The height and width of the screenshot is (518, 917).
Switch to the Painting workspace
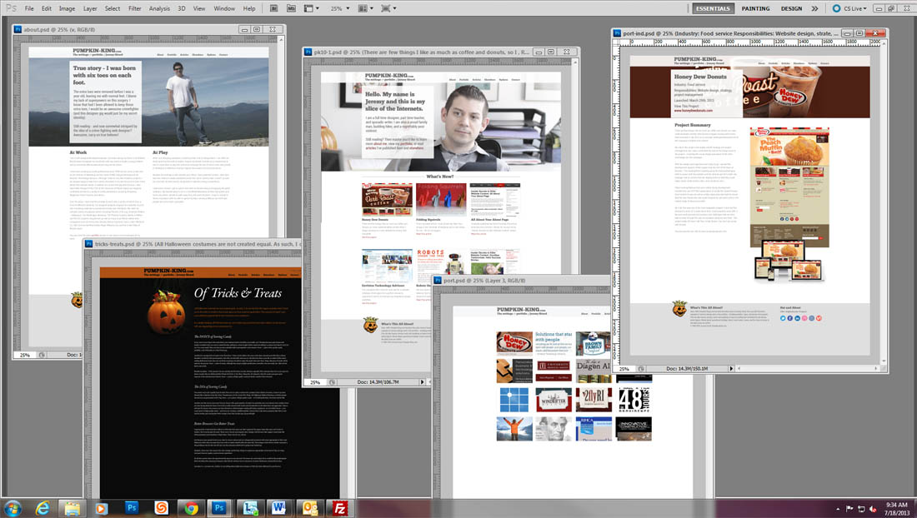[755, 8]
